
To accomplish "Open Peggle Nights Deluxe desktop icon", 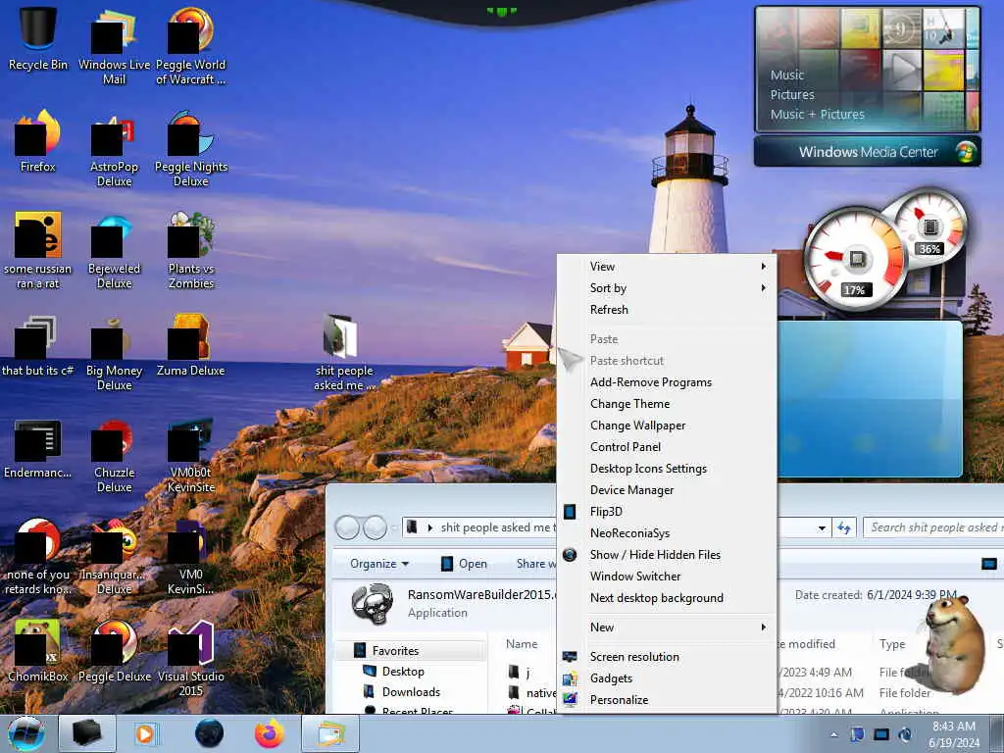I will click(x=191, y=149).
